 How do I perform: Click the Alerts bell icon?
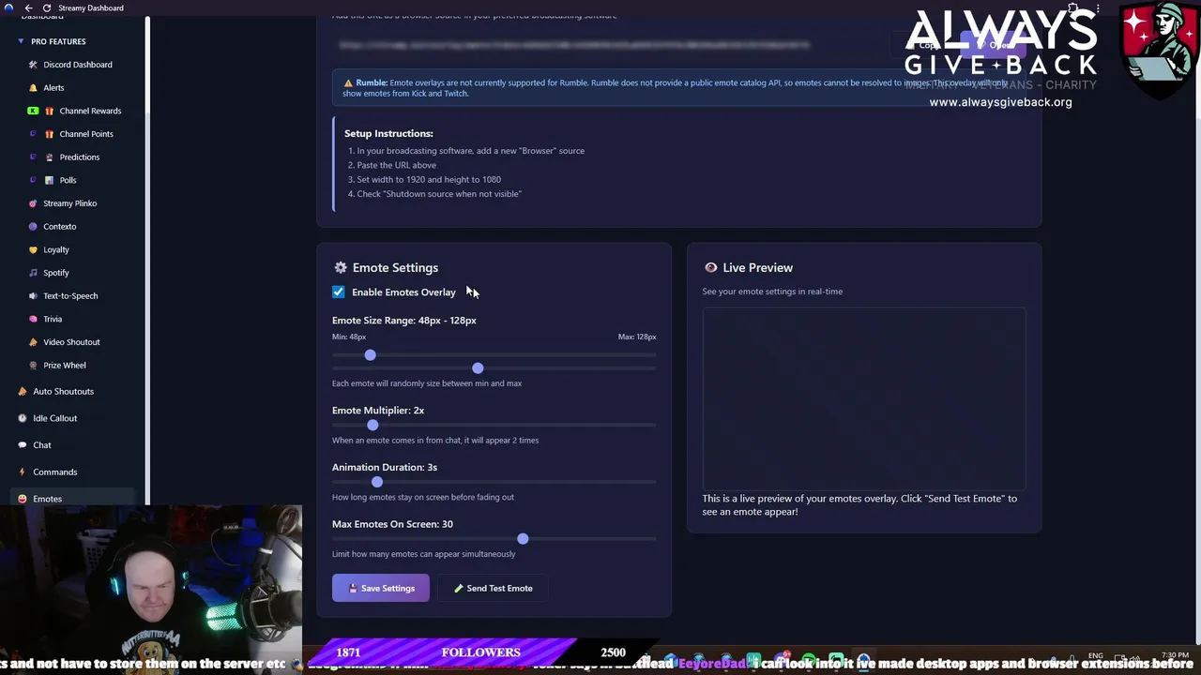[34, 88]
